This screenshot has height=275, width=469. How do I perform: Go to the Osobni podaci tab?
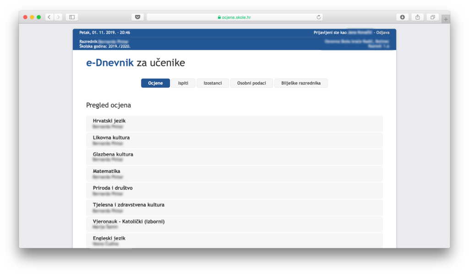click(x=251, y=83)
